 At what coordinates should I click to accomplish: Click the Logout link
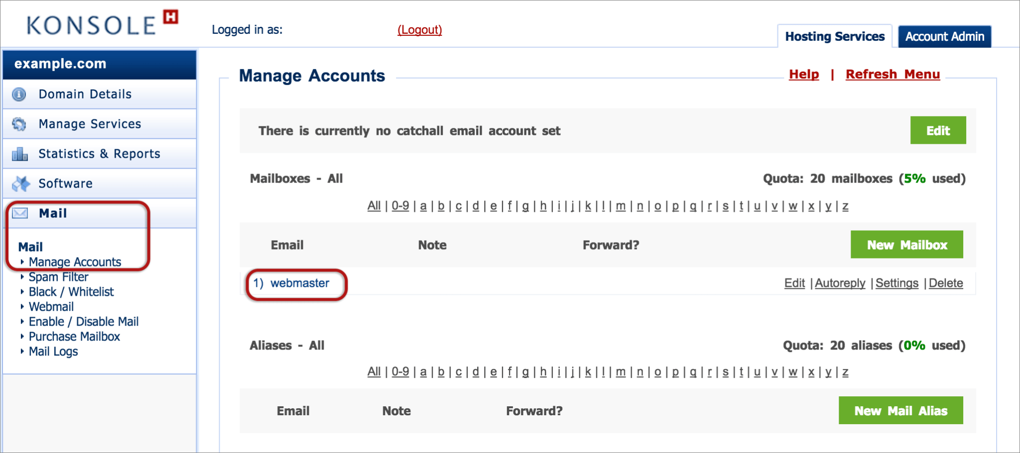click(420, 30)
